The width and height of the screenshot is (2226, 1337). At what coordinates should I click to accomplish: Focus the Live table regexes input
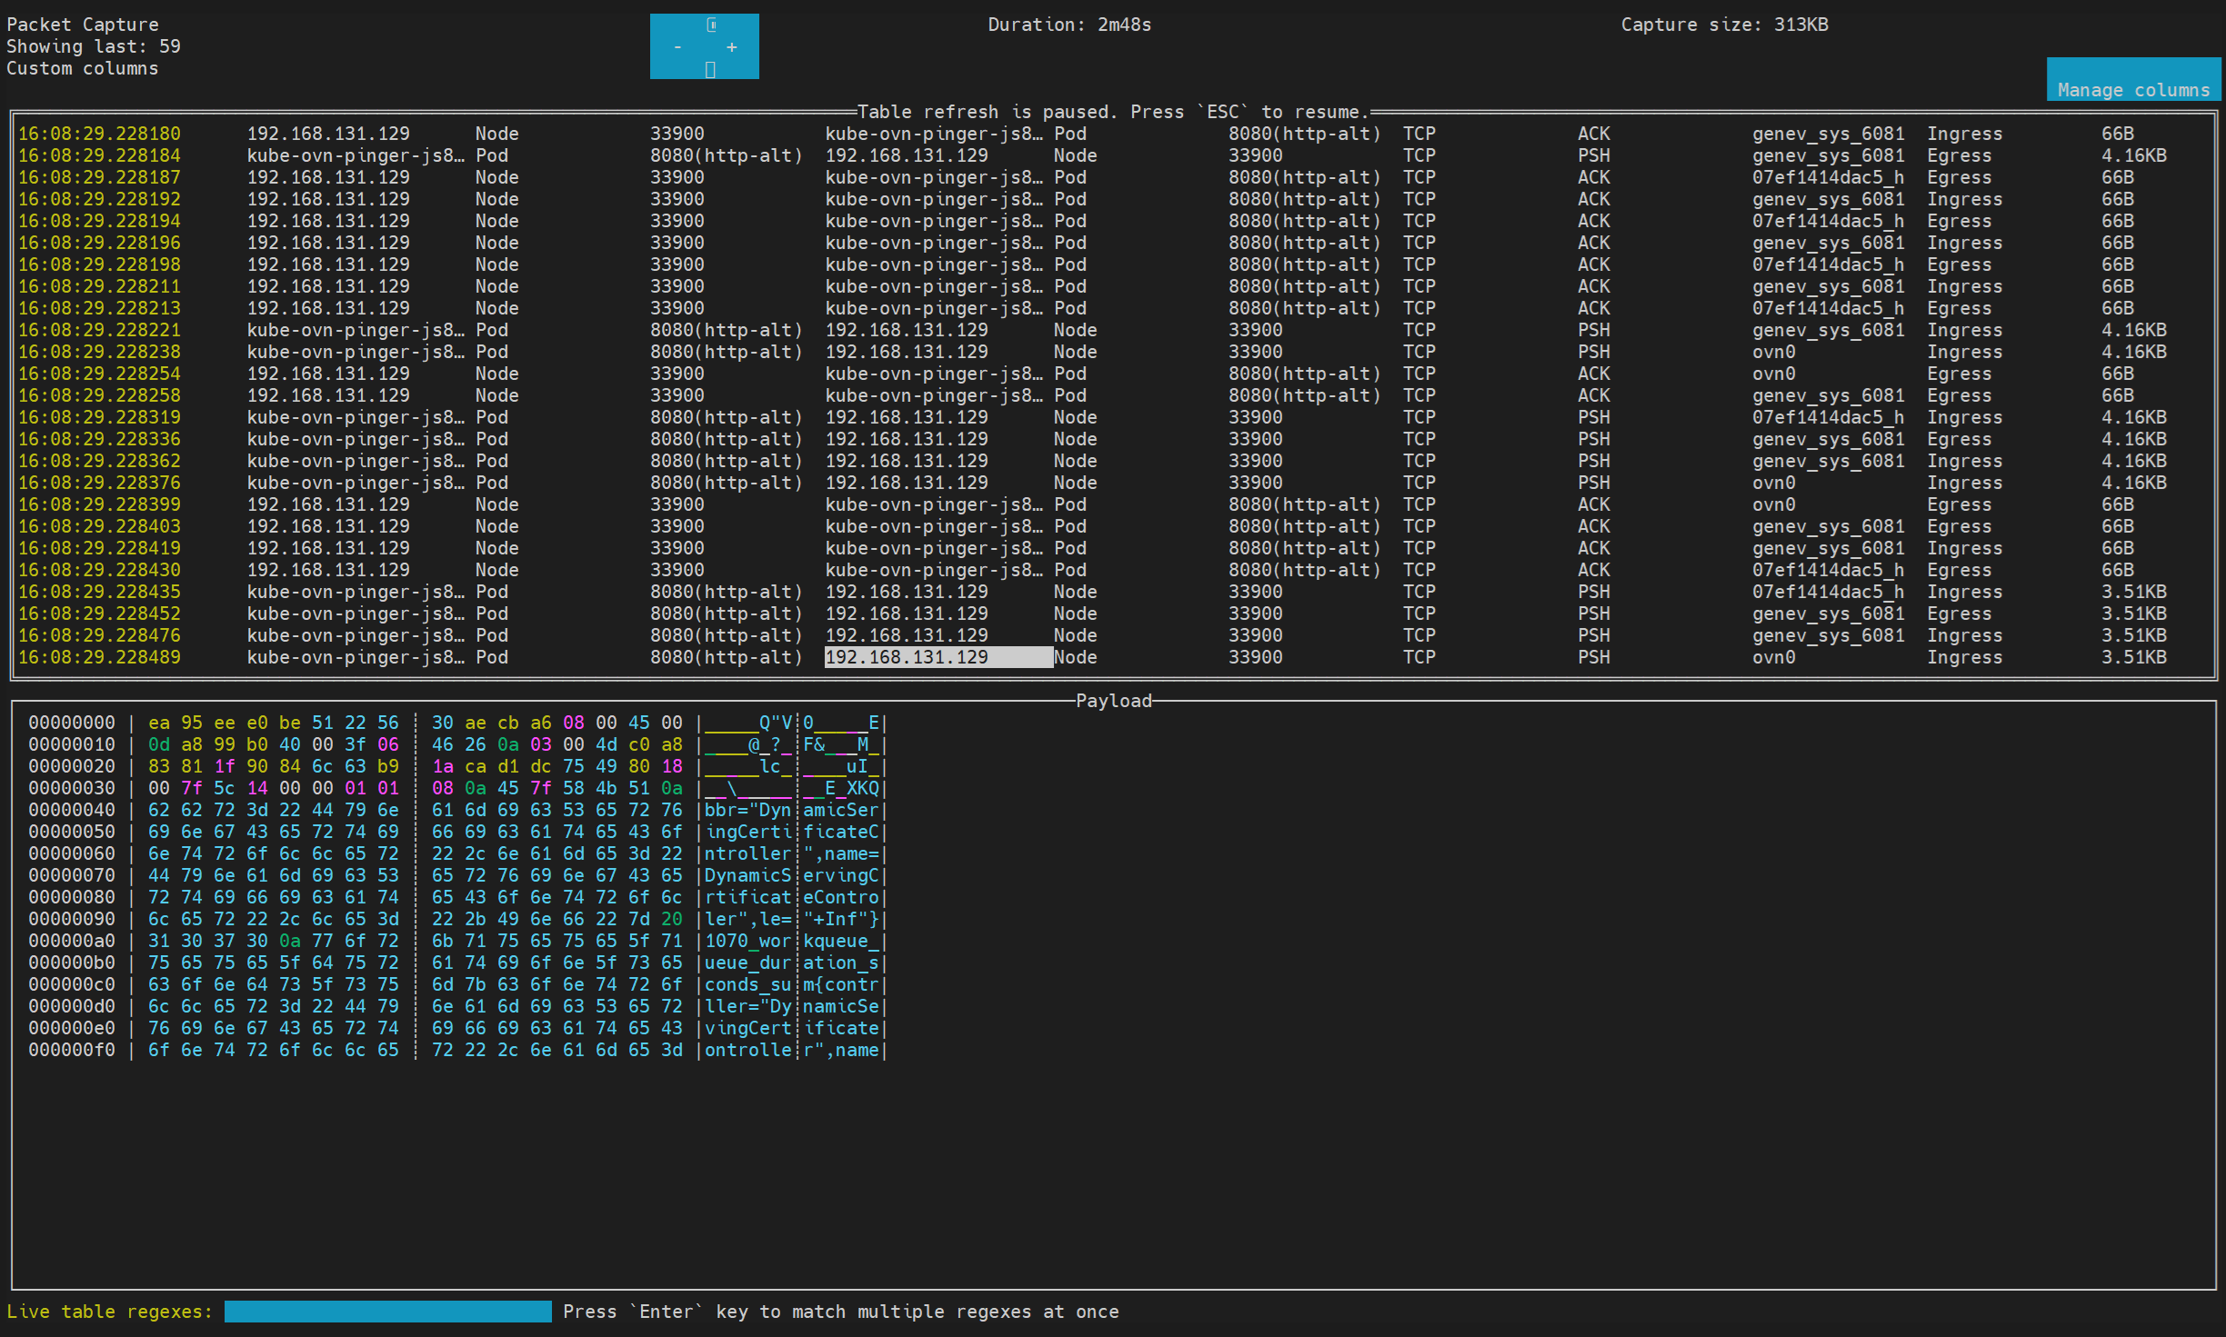click(x=387, y=1312)
